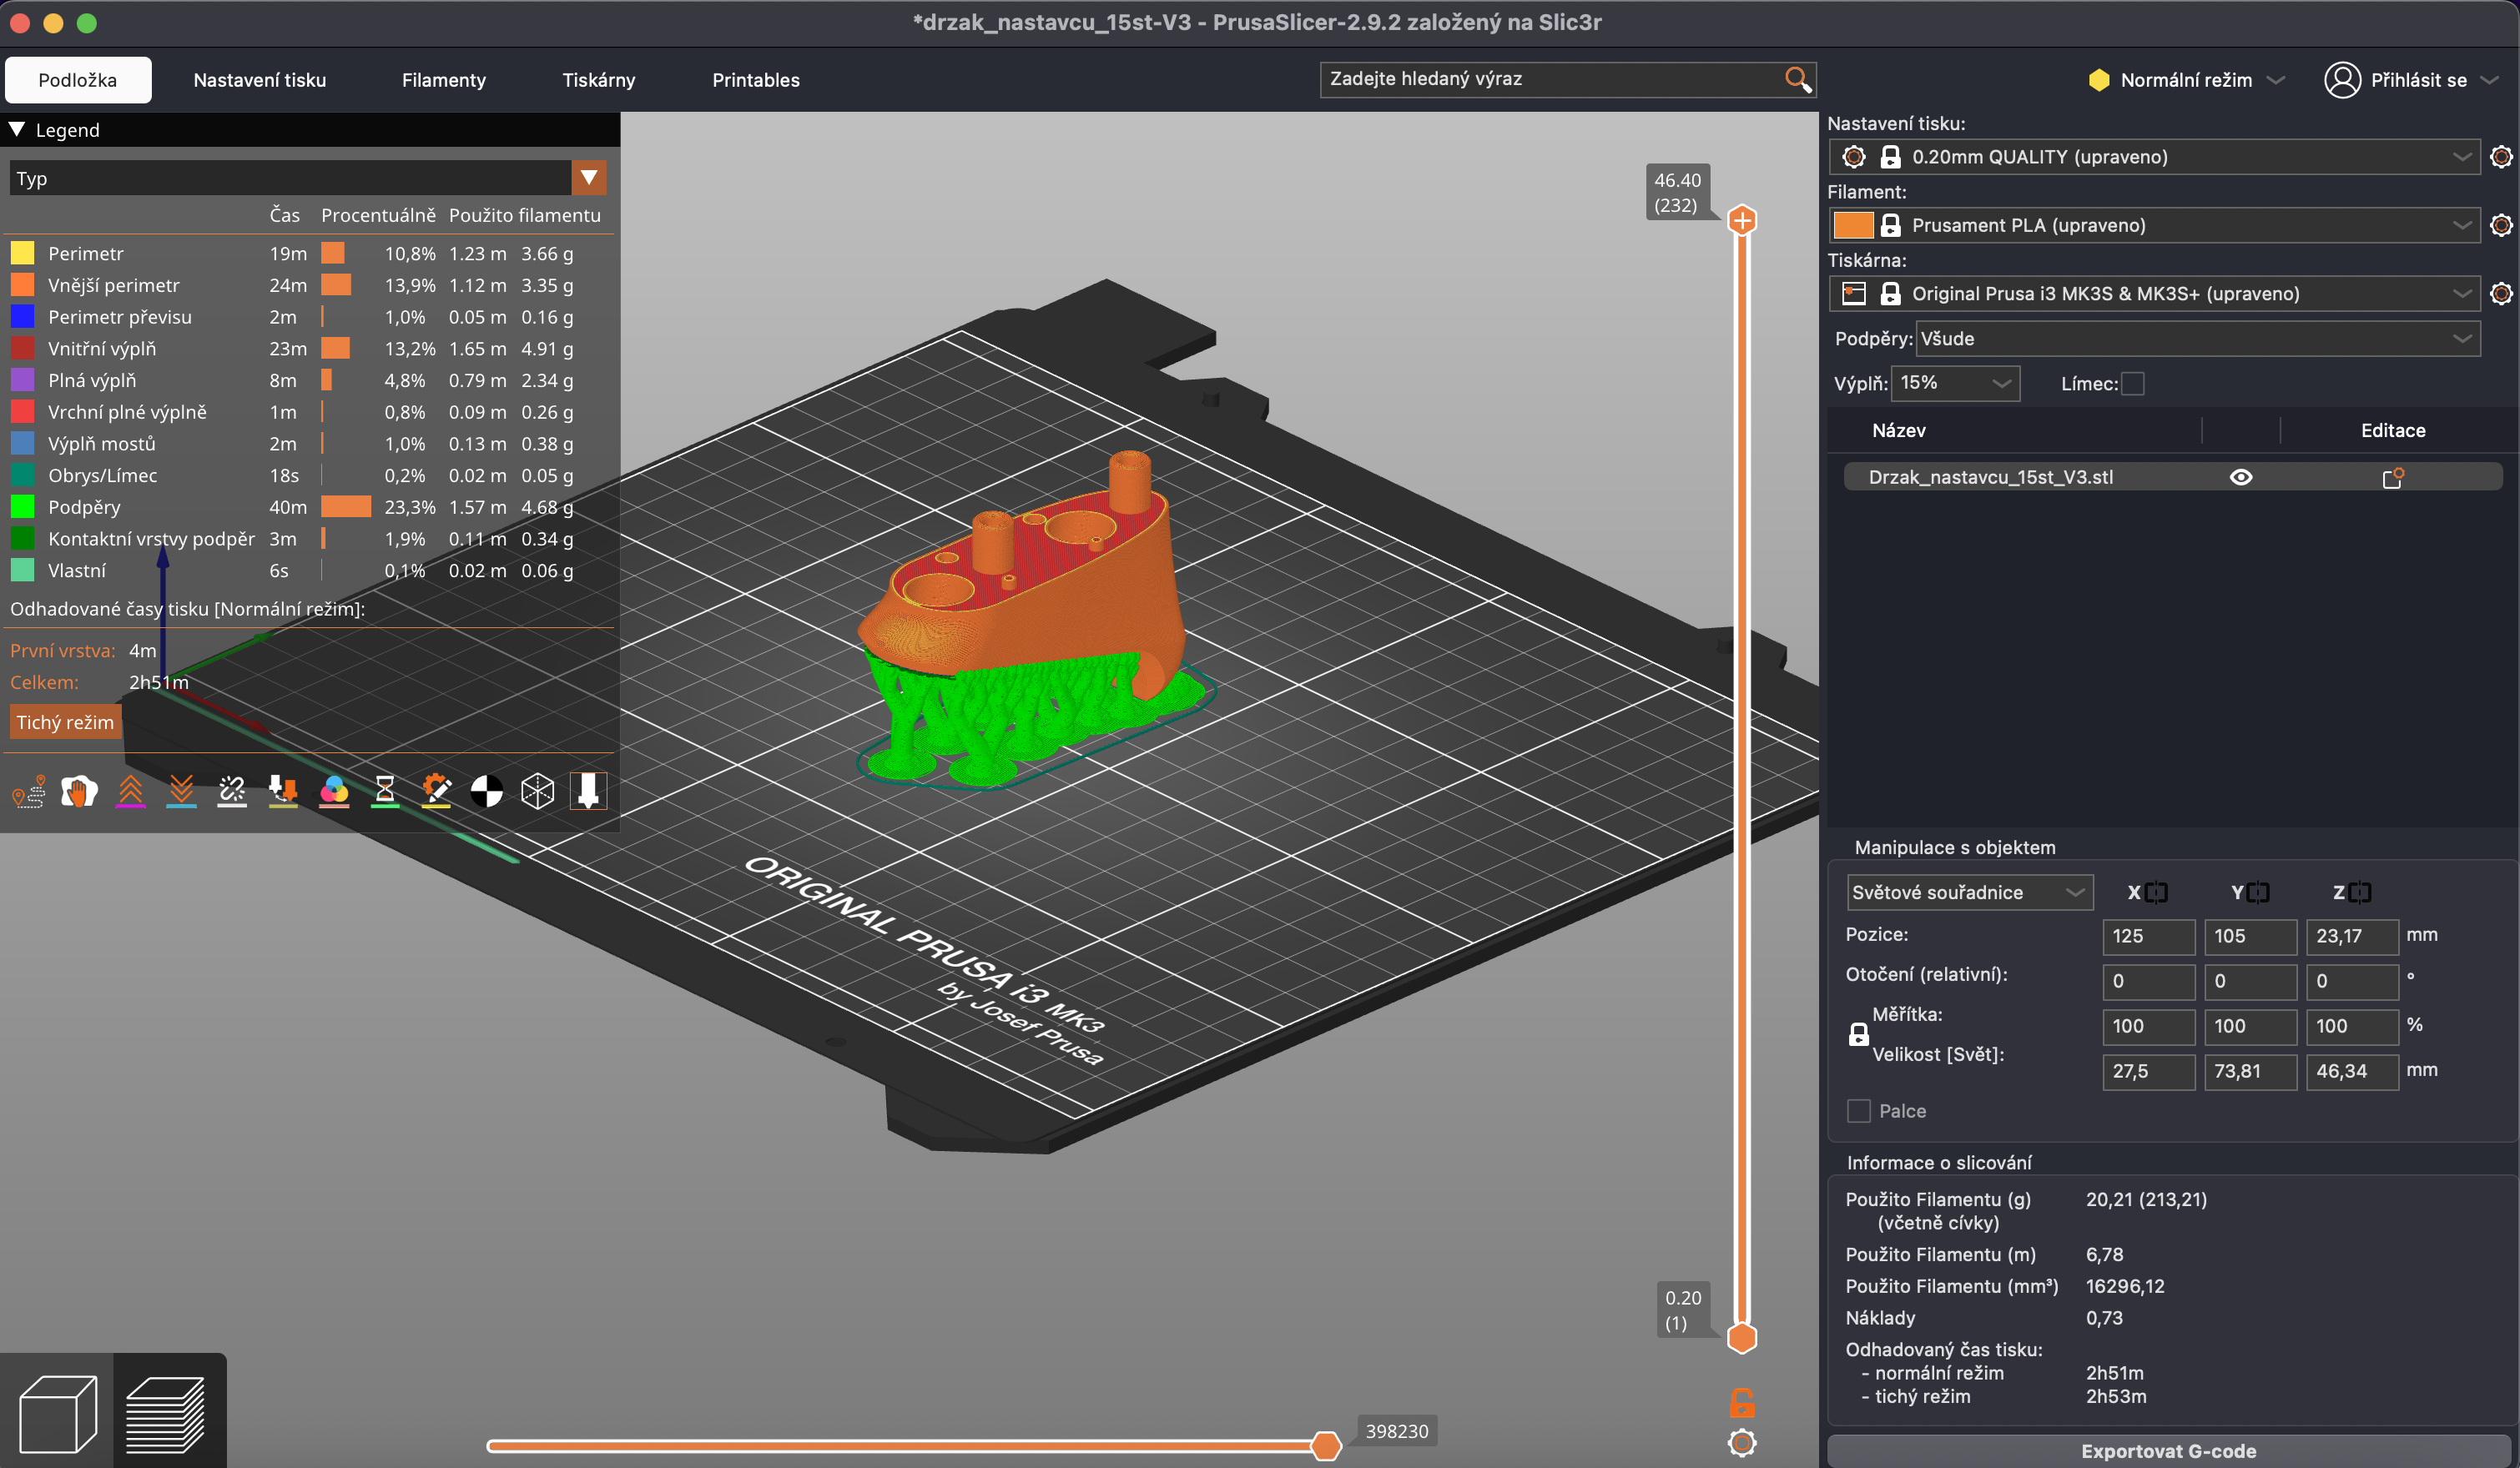
Task: Open the Výplň percentage dropdown
Action: tap(1954, 384)
